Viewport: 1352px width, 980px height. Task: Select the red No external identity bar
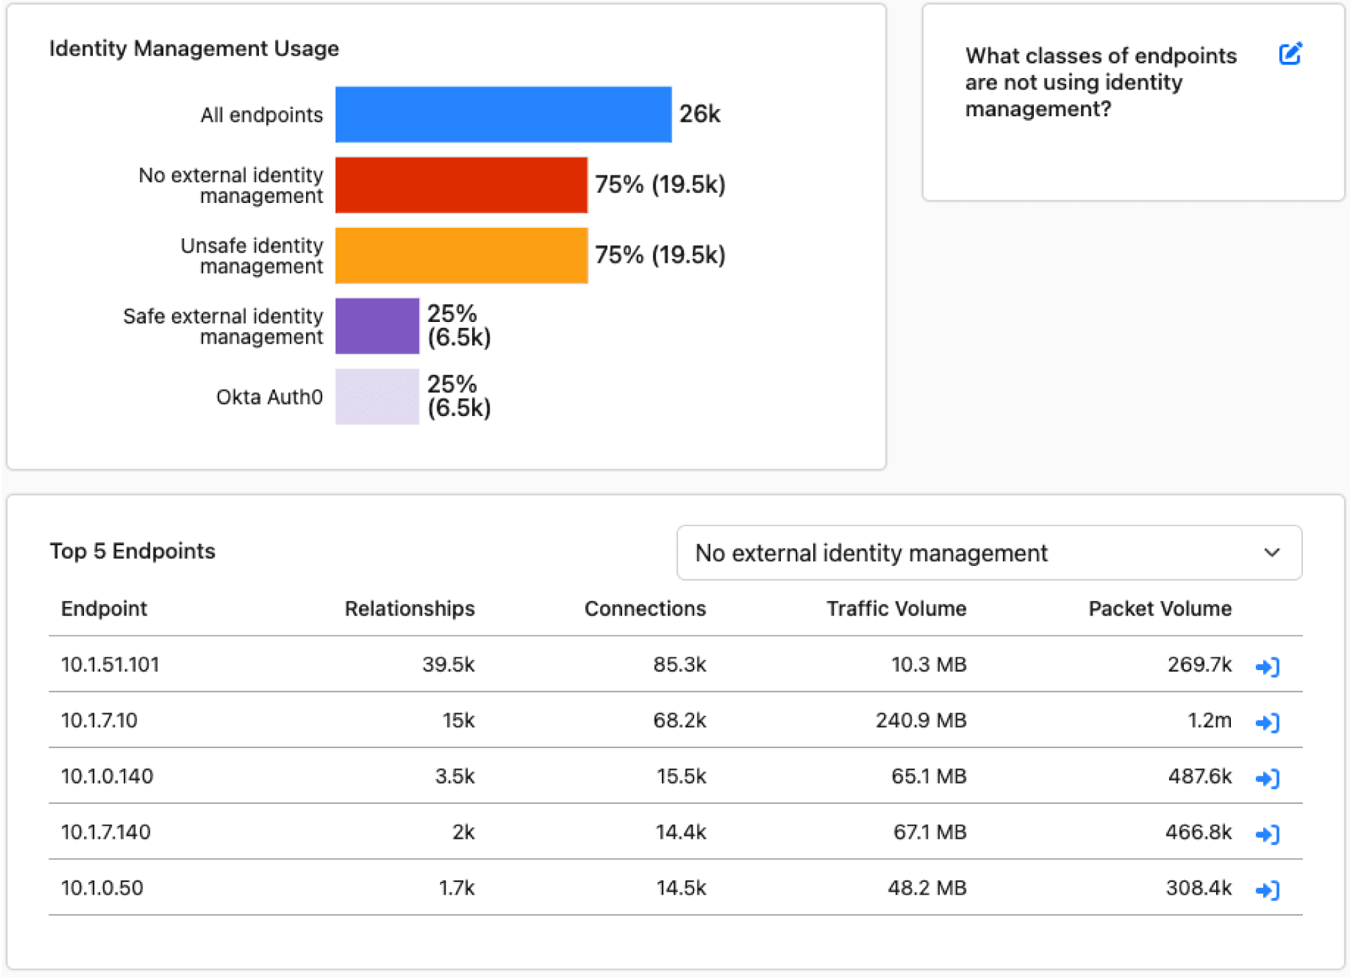tap(461, 185)
